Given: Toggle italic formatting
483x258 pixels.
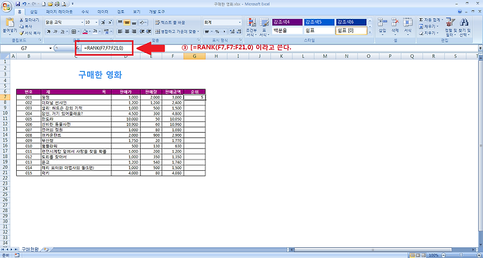Looking at the screenshot, I should 56,31.
